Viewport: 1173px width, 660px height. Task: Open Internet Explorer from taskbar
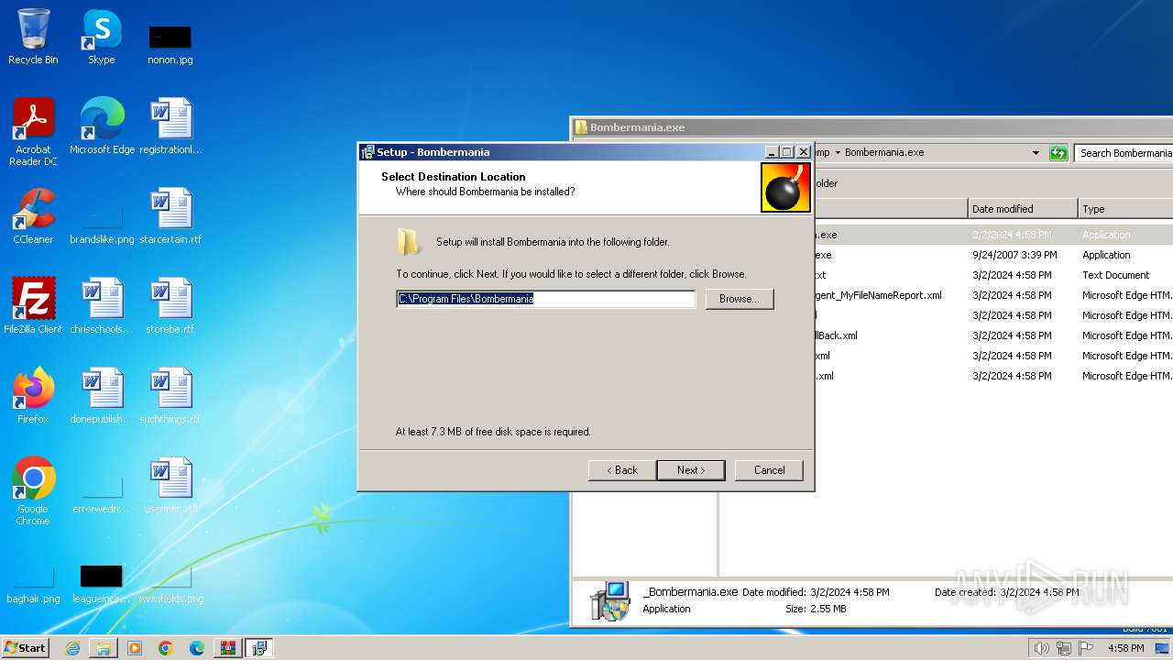(72, 648)
